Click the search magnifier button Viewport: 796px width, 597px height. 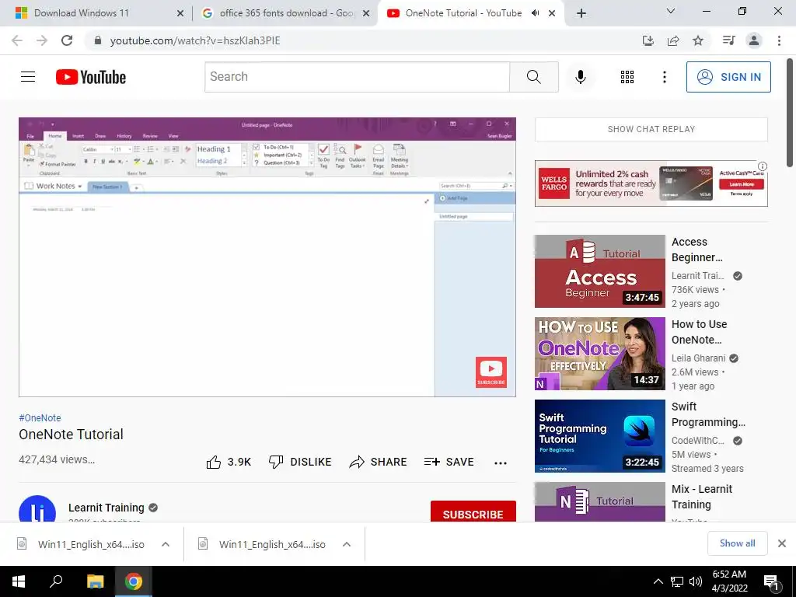point(533,77)
